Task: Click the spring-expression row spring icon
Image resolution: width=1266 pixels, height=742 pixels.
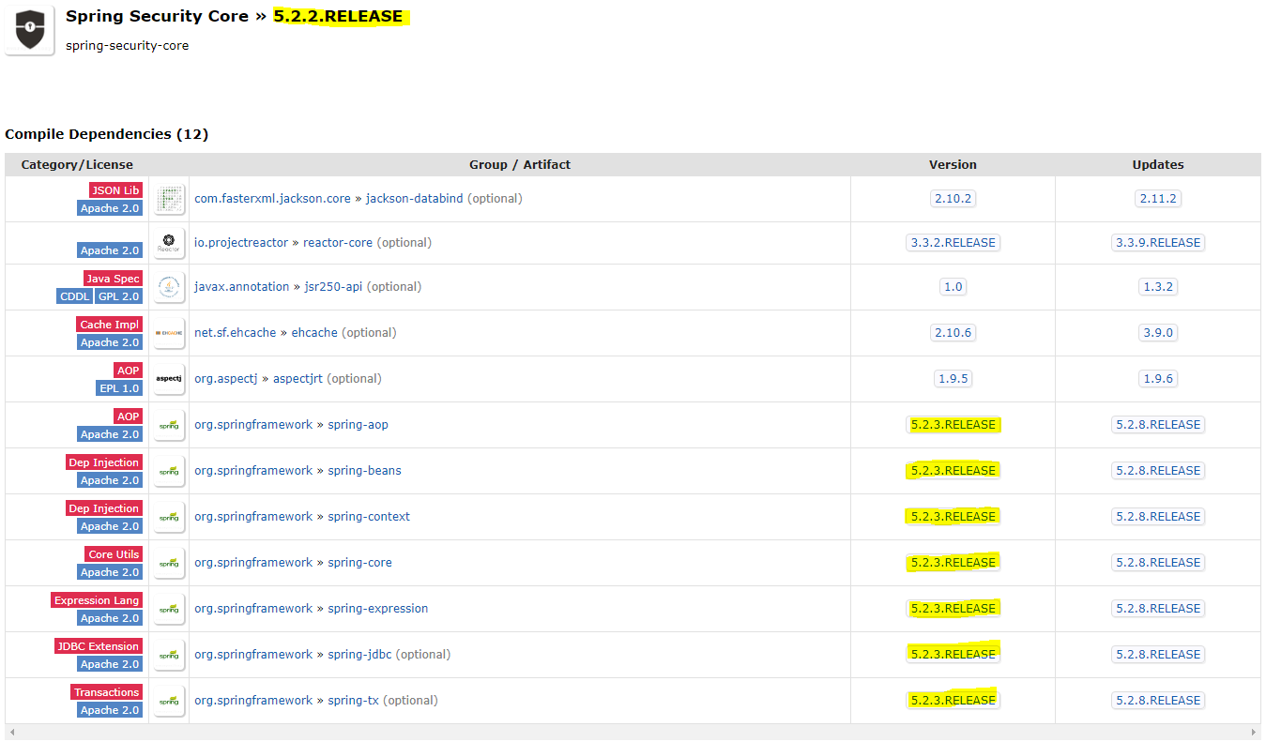Action: pyautogui.click(x=170, y=609)
